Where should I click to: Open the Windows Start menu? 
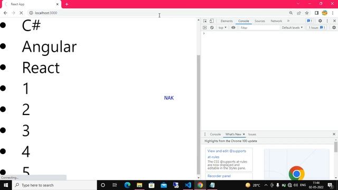[6, 185]
